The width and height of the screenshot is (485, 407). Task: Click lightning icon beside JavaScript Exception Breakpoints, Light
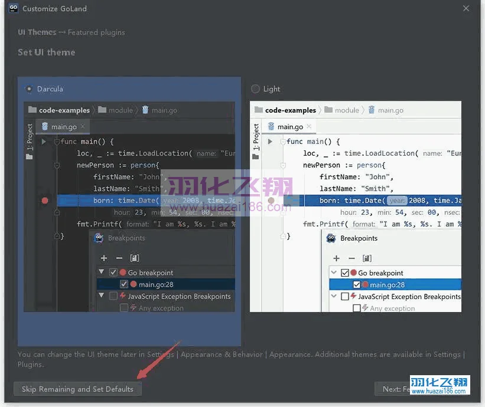(x=353, y=296)
